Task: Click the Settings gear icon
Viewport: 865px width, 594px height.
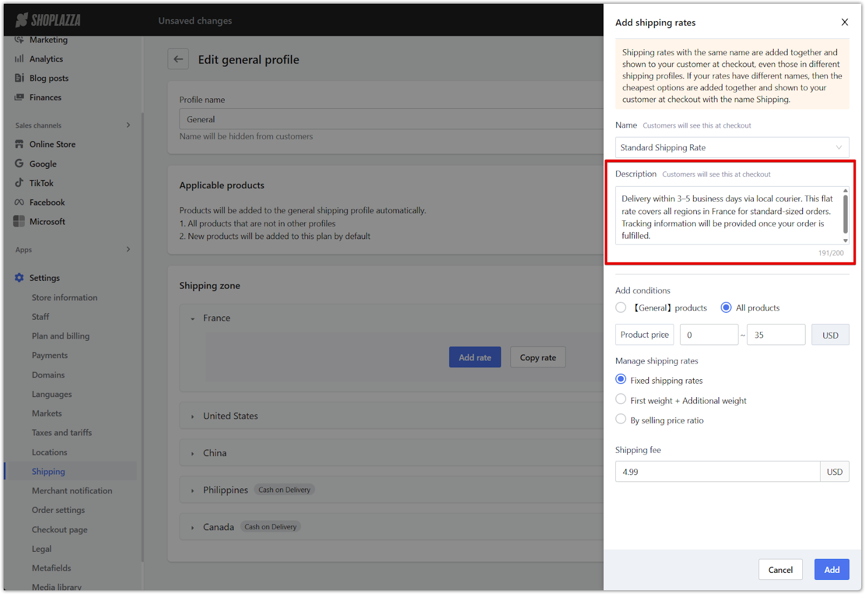Action: click(x=19, y=278)
